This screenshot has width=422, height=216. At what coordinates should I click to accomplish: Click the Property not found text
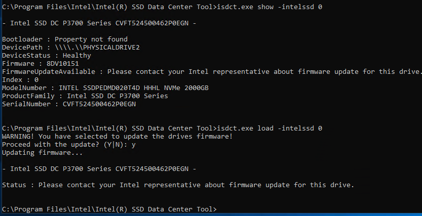(91, 39)
